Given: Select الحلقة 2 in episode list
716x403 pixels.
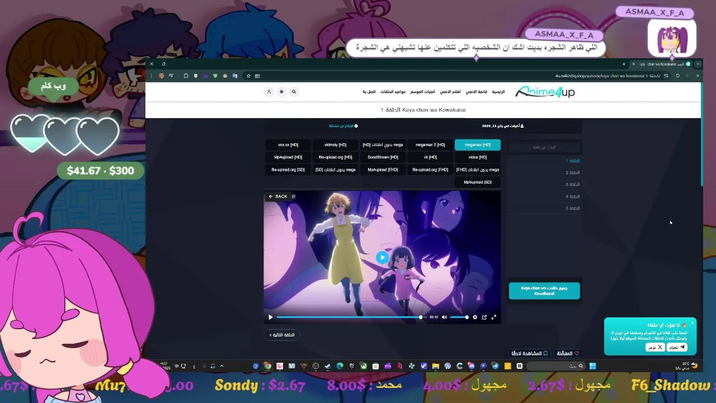Looking at the screenshot, I should (573, 173).
